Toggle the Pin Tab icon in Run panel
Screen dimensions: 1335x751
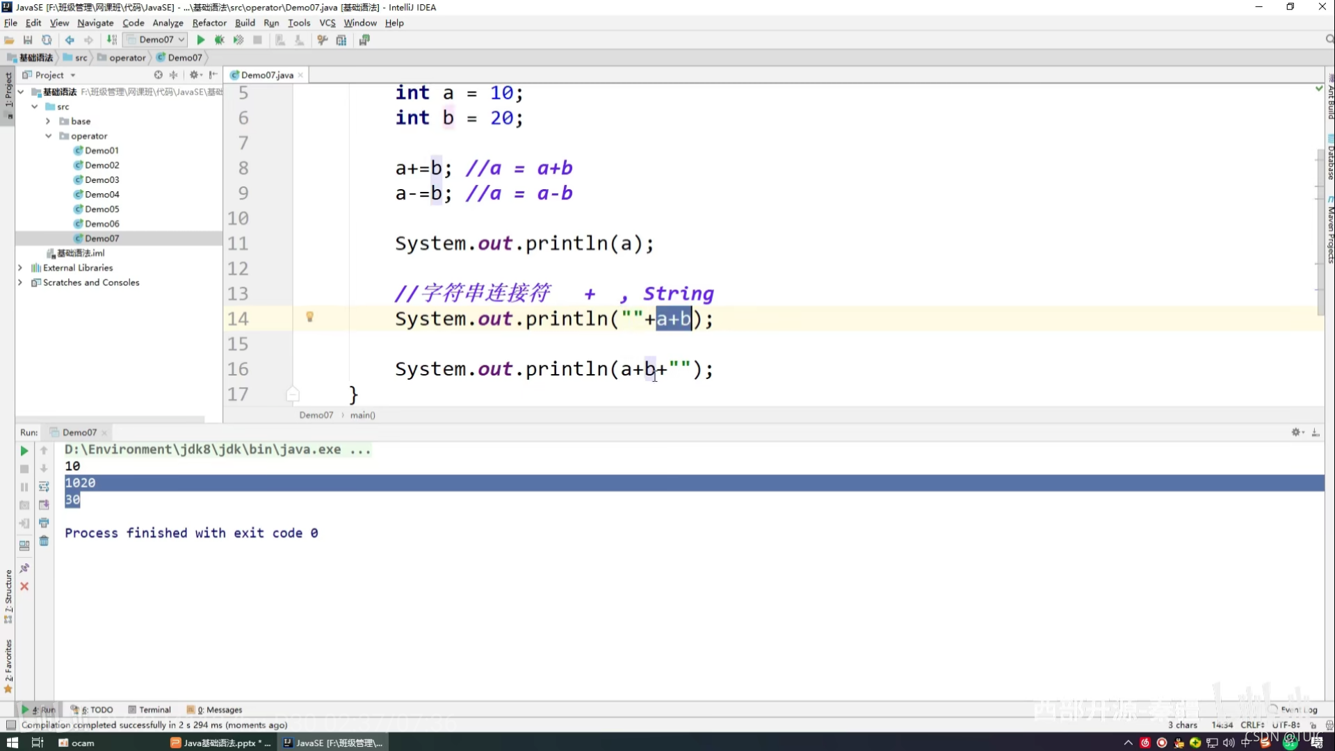tap(24, 569)
